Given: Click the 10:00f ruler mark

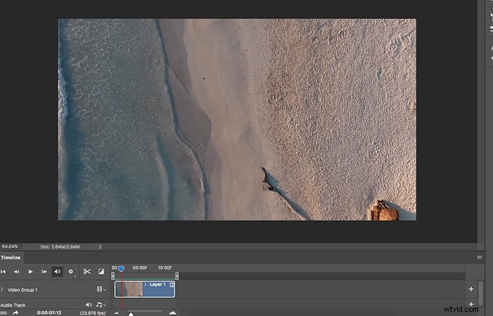Looking at the screenshot, I should click(x=165, y=268).
